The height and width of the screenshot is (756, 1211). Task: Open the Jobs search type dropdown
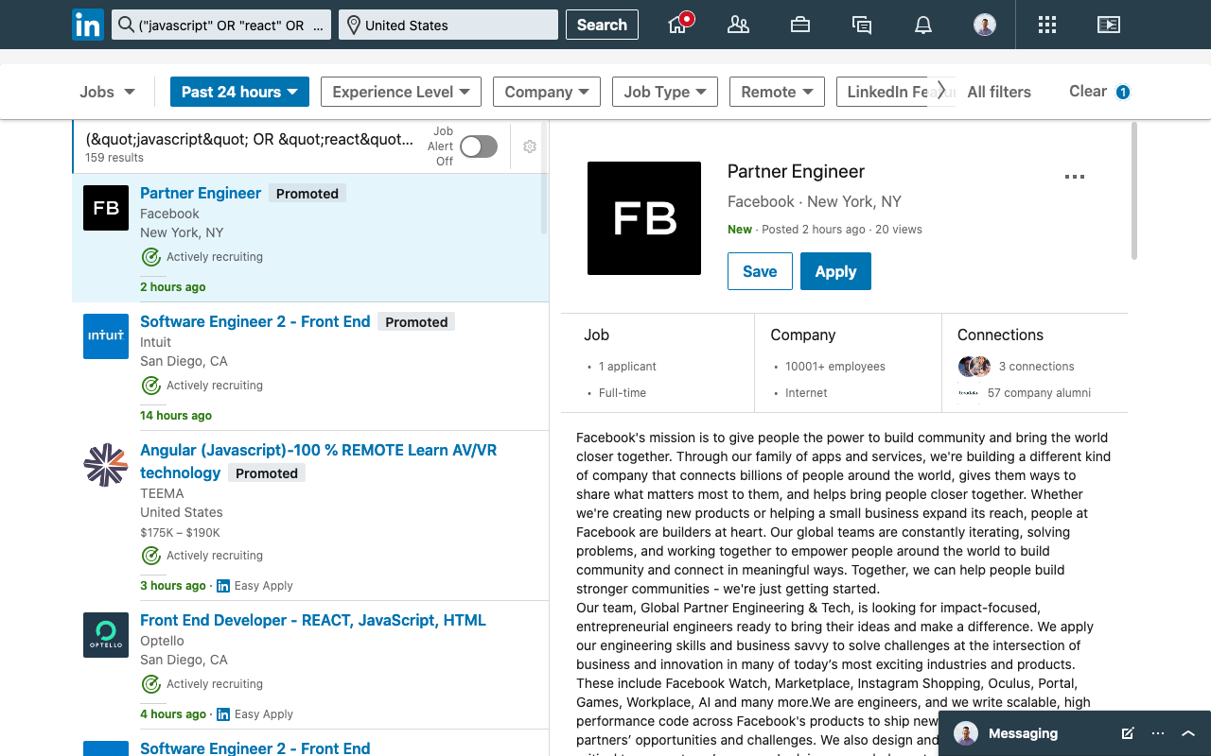[108, 92]
